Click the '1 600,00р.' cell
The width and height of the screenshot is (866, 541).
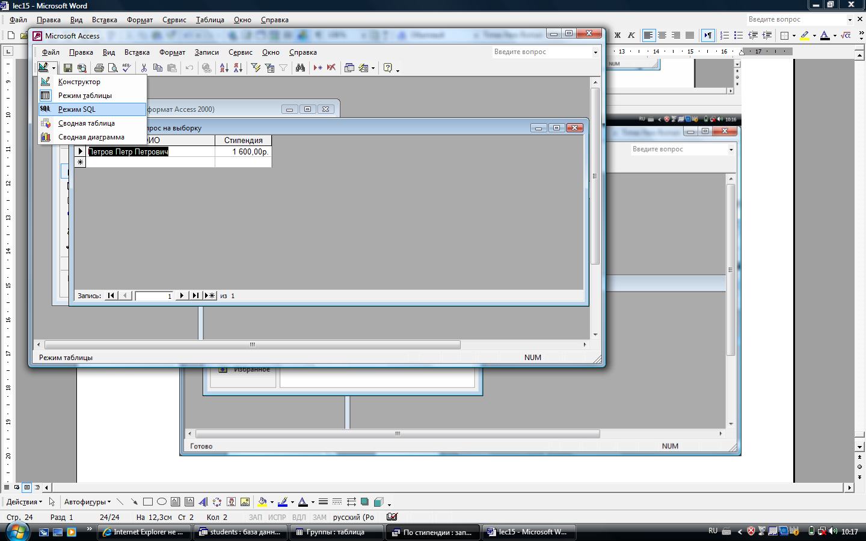click(243, 152)
